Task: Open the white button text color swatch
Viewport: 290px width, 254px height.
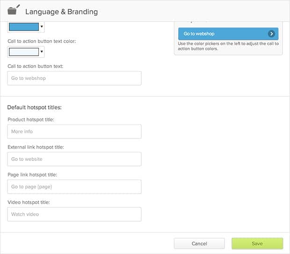Action: [x=23, y=51]
